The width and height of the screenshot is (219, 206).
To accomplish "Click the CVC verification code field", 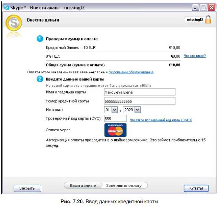I will click(x=115, y=118).
